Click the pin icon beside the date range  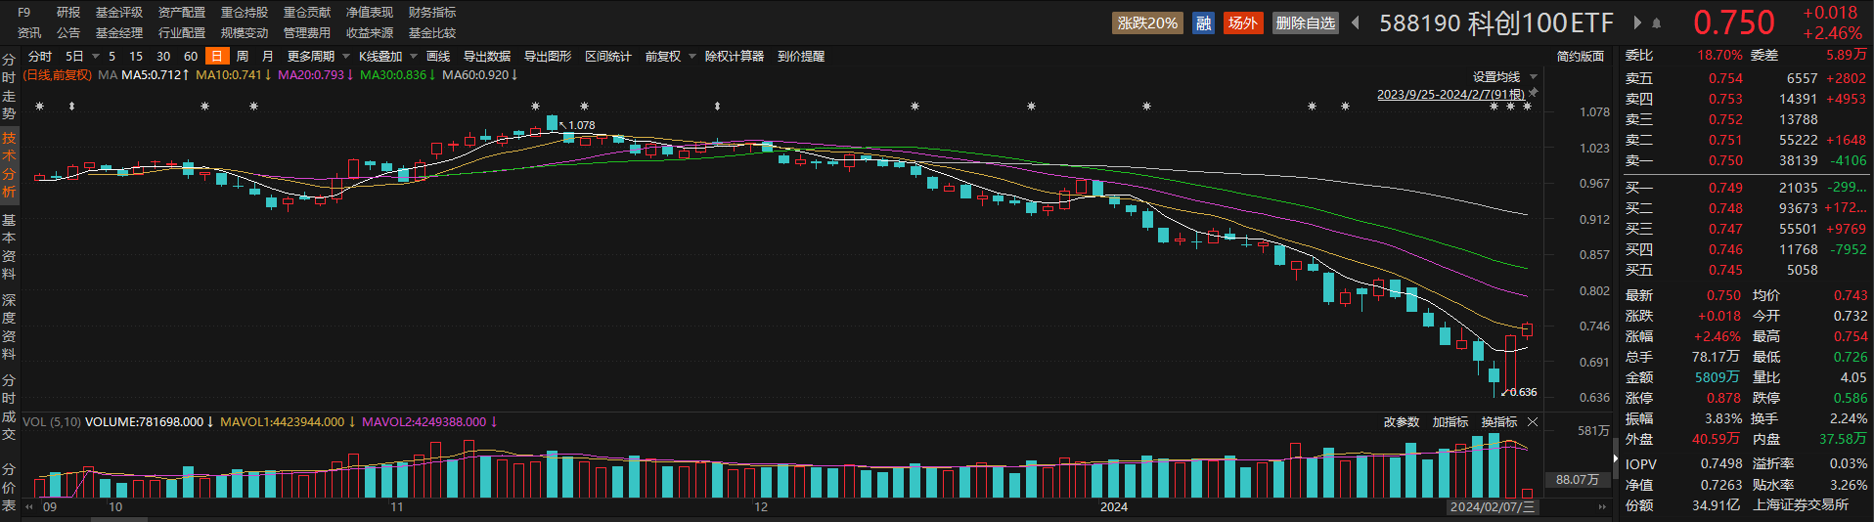click(x=1534, y=93)
